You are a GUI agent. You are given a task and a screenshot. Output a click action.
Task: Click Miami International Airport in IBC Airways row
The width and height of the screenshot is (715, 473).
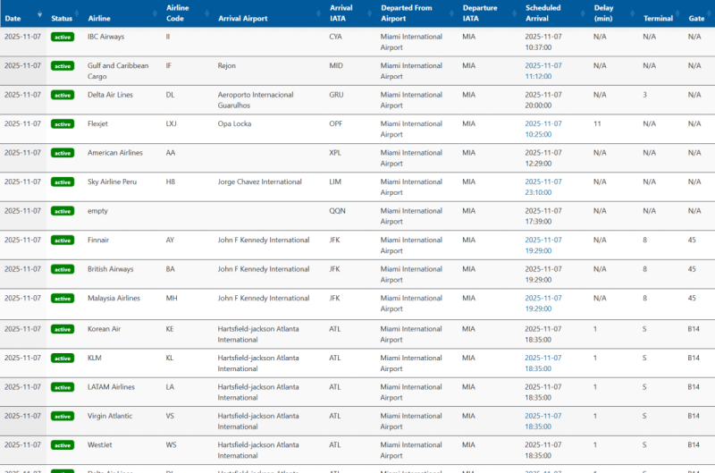[411, 42]
